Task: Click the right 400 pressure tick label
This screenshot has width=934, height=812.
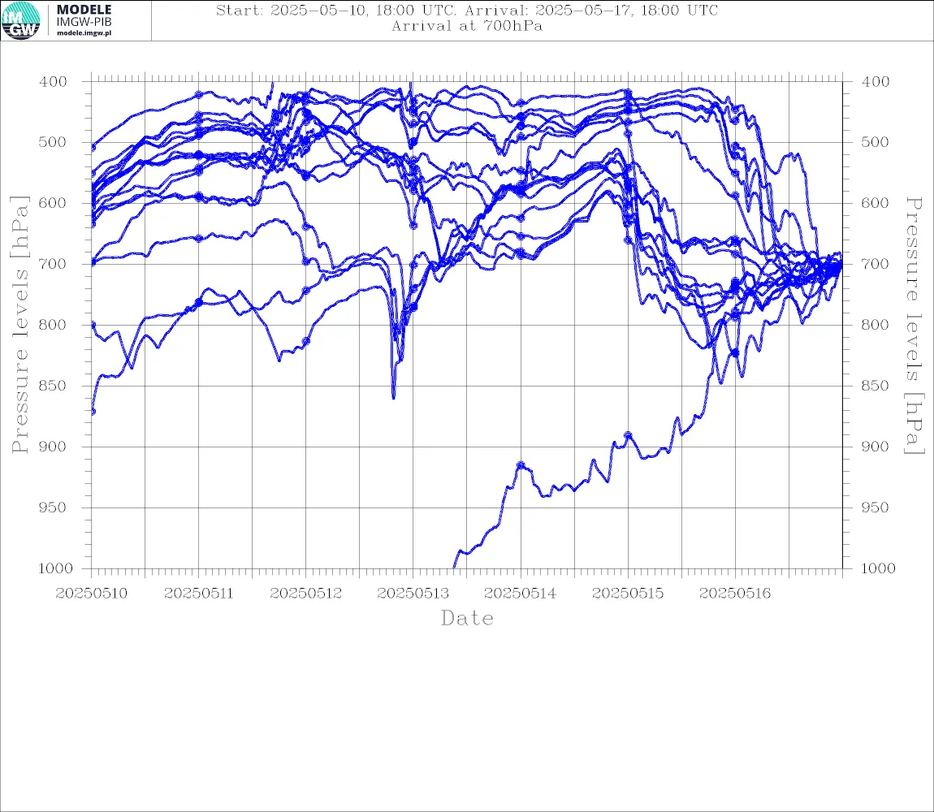Action: click(x=876, y=82)
